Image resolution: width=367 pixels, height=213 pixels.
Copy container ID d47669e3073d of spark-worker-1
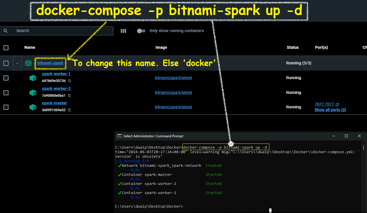tap(70, 81)
